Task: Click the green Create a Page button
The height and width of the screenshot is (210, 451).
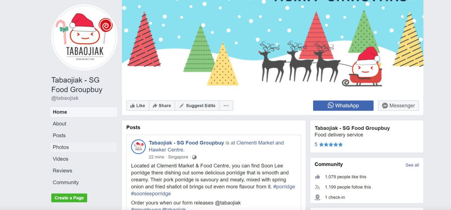Action: tap(69, 198)
